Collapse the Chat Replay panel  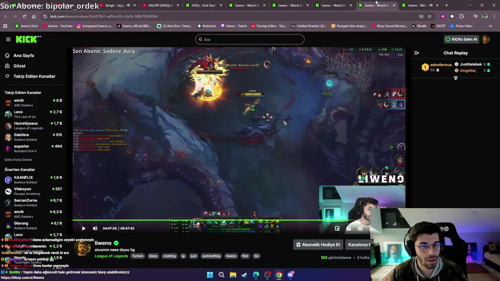(x=416, y=53)
